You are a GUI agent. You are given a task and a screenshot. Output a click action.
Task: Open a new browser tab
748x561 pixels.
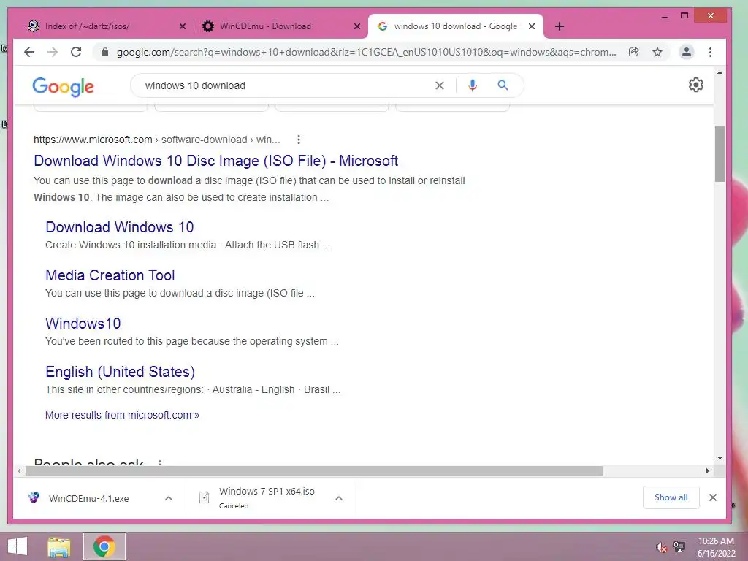click(560, 26)
